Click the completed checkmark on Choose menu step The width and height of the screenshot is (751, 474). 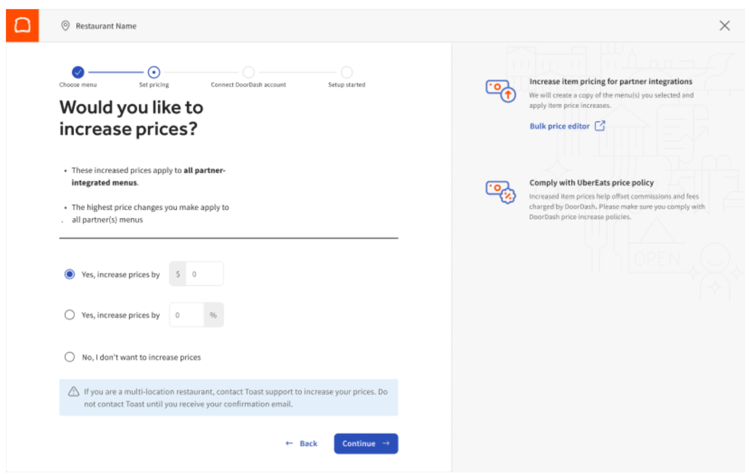tap(78, 71)
